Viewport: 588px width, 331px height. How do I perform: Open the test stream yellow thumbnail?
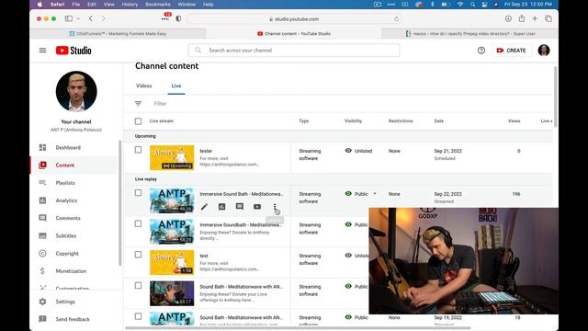[172, 263]
